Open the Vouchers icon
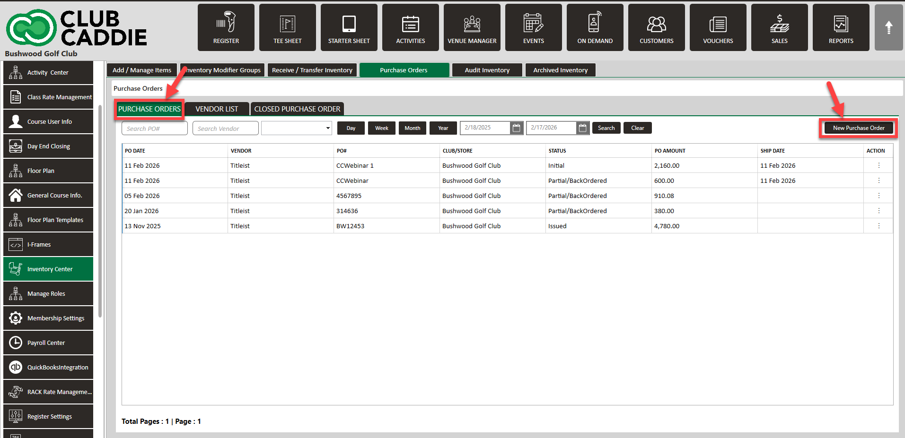 tap(718, 27)
